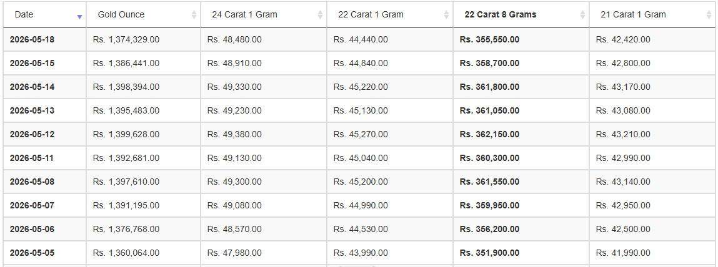Screen dimensions: 718x267
Task: Click the sort arrows in 24 Carat 1 Gram header
Action: [320, 14]
